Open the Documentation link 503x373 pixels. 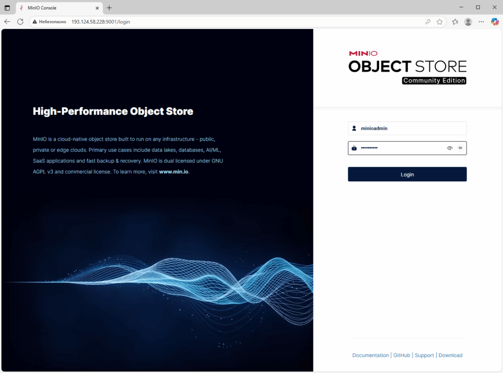(x=370, y=355)
